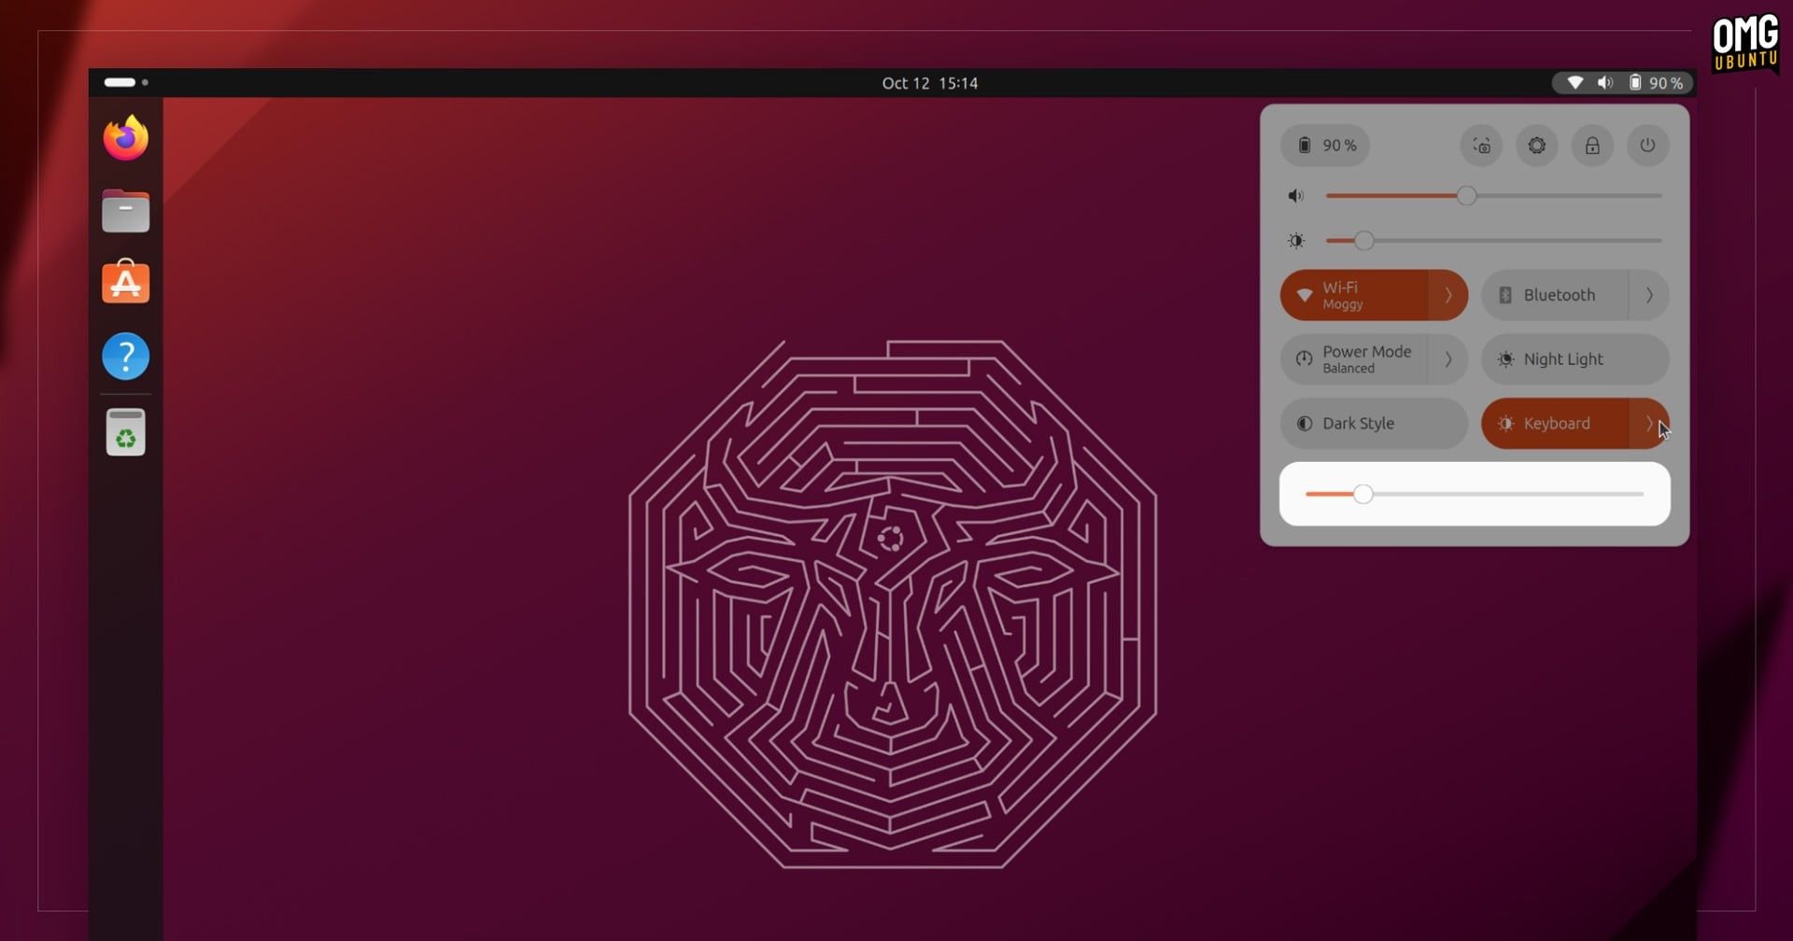Toggle the Wi-Fi Moggy connection

[1353, 295]
